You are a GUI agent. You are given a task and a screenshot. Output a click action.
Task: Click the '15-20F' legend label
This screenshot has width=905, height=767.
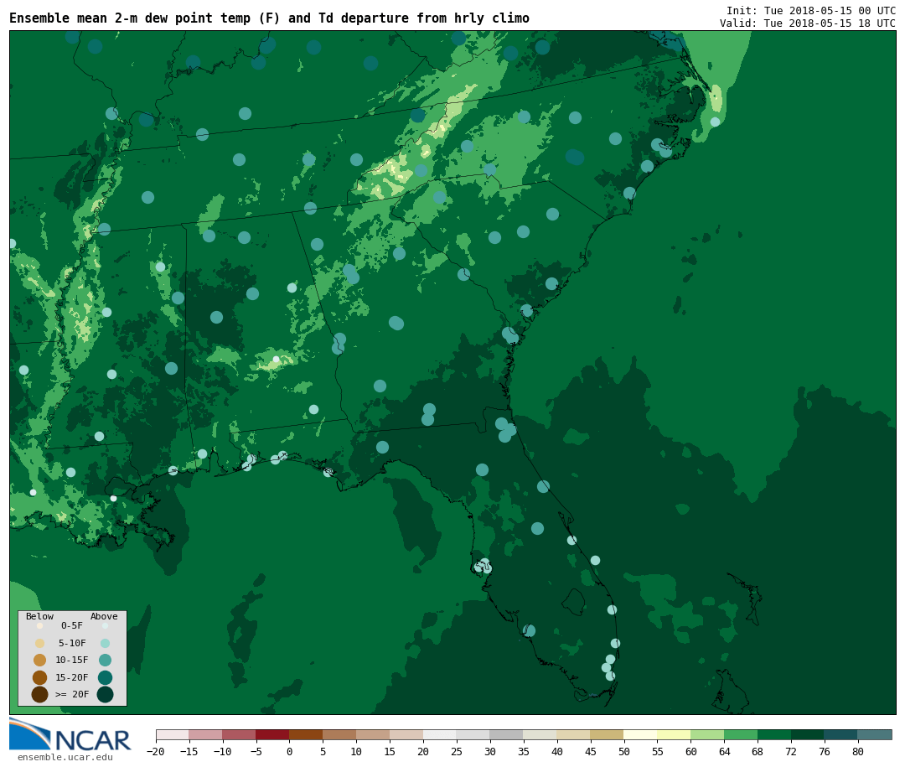72,677
